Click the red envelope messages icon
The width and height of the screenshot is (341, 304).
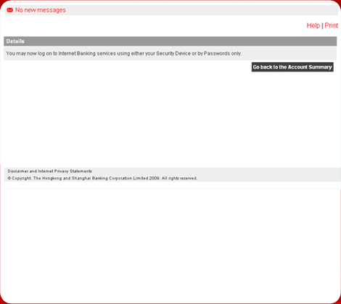[10, 10]
